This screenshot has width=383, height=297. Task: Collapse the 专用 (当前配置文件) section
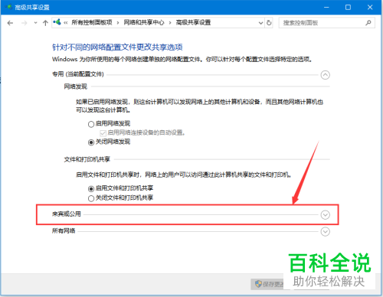(325, 75)
